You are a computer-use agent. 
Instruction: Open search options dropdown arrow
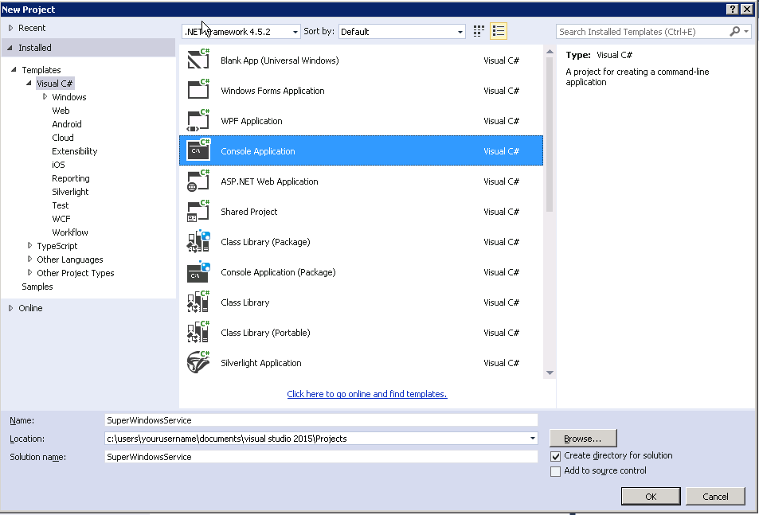coord(746,31)
